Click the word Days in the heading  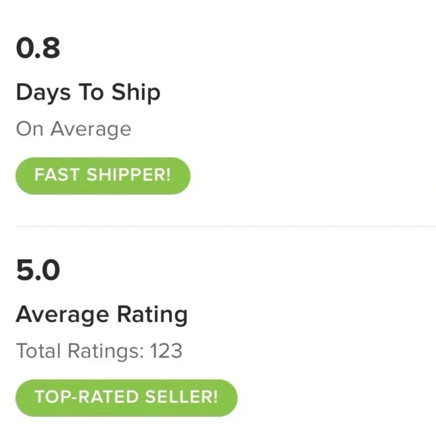(43, 93)
